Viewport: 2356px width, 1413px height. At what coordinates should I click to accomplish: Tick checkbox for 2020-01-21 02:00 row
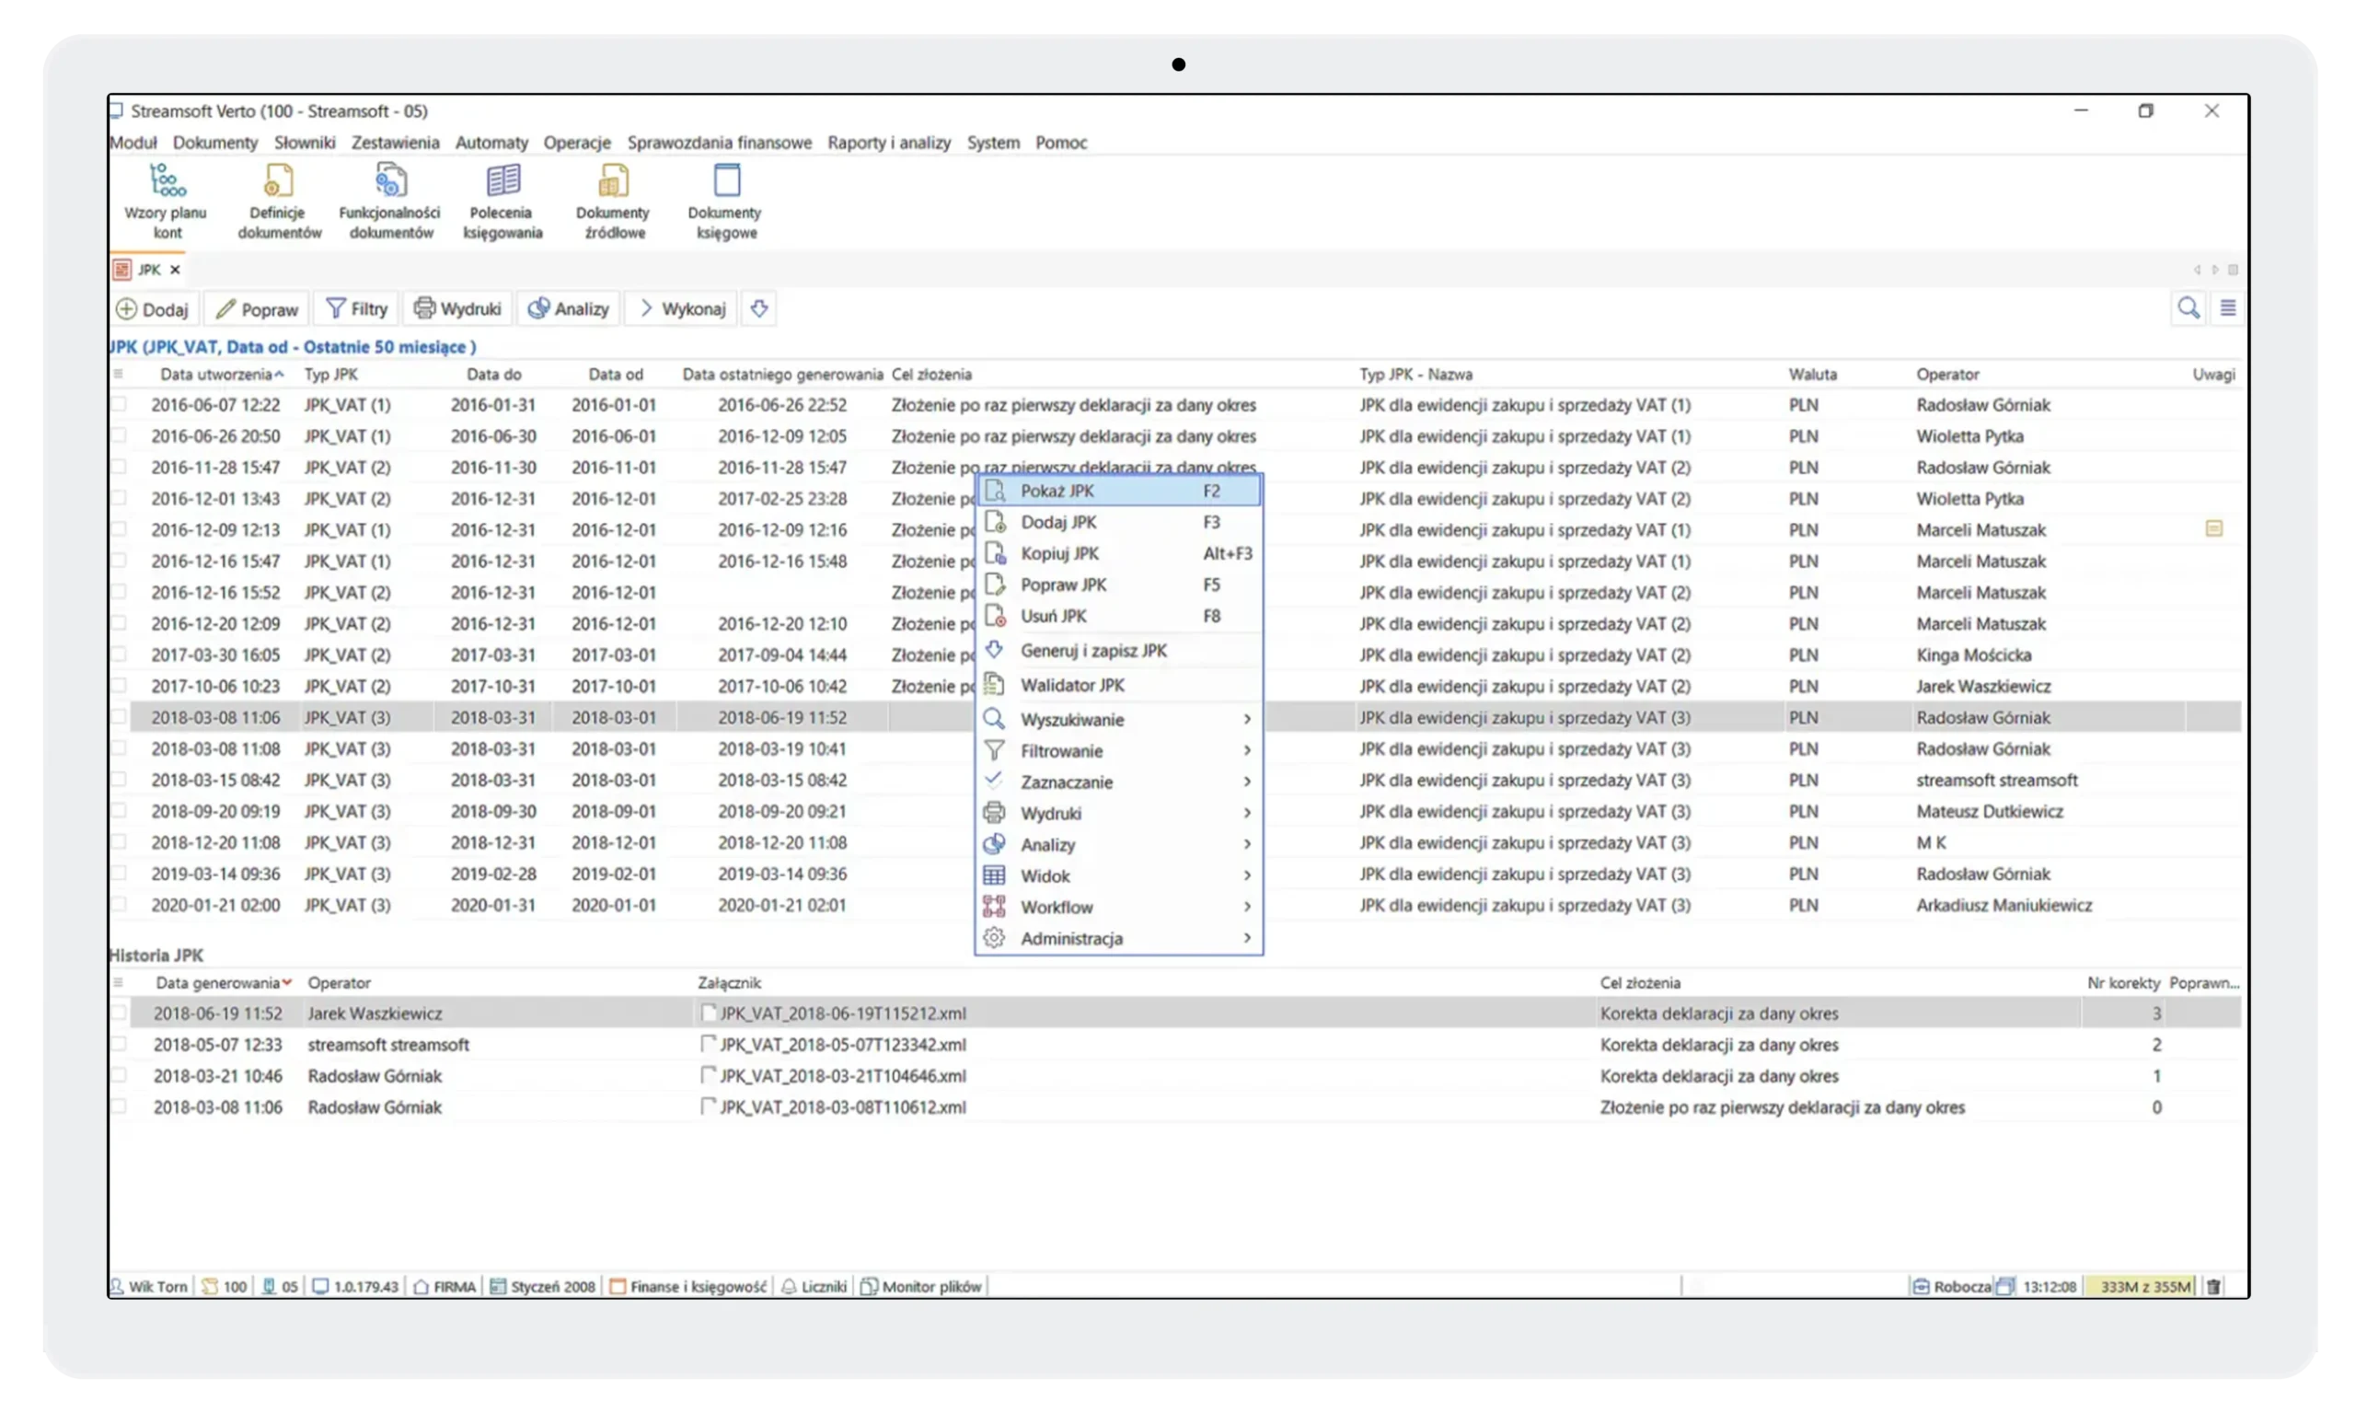119,905
